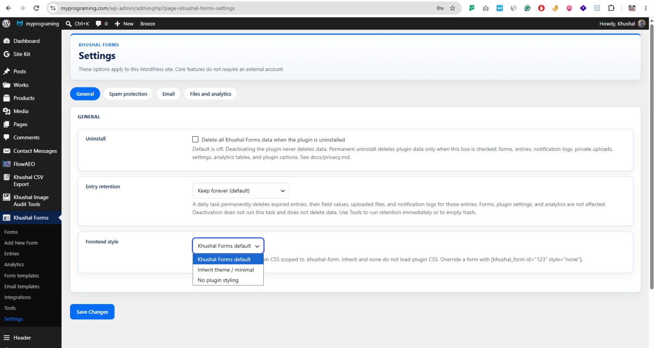
Task: Choose Inherit theme / minimal option
Action: (228, 270)
